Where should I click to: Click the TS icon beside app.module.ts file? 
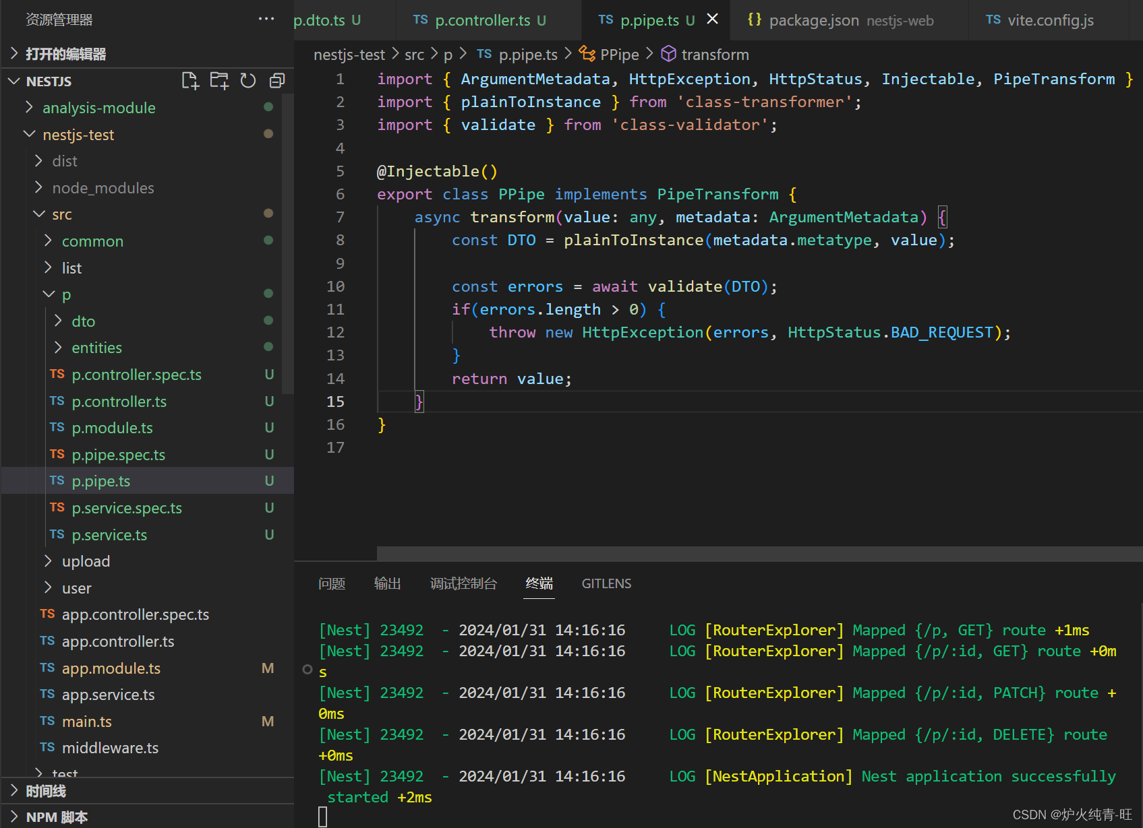point(47,668)
